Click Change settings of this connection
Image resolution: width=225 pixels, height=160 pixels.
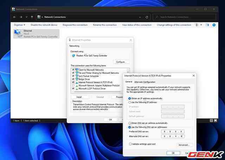[x=174, y=25]
